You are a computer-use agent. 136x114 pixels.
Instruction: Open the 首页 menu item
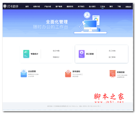tap(27, 7)
